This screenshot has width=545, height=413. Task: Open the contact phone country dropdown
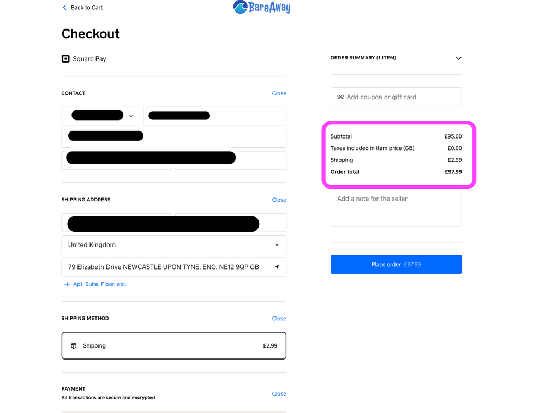[130, 116]
